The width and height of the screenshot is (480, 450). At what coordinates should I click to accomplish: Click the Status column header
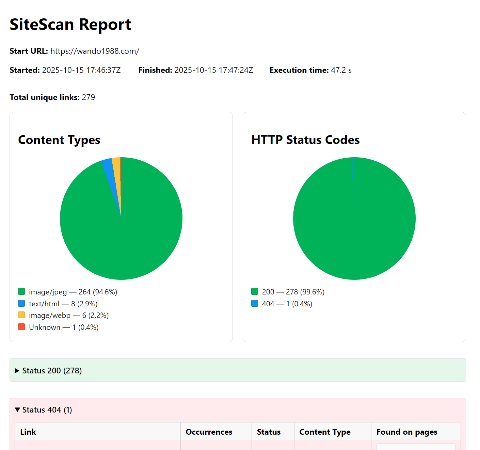coord(269,432)
